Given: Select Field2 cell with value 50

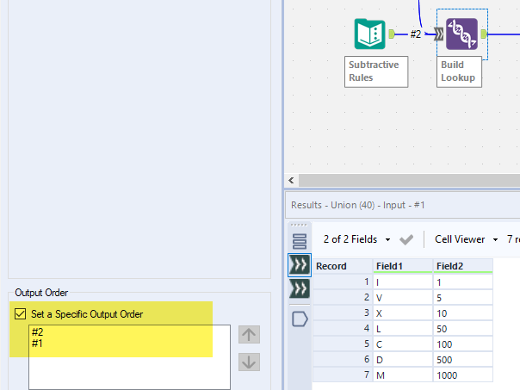Looking at the screenshot, I should click(x=463, y=329).
